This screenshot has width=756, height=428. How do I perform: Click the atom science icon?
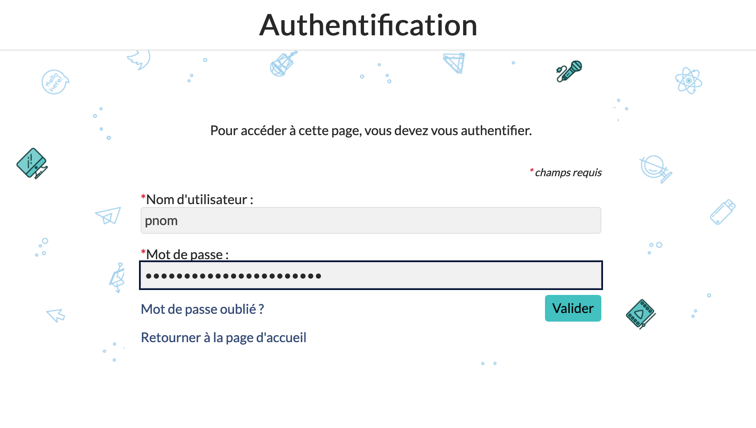tap(689, 81)
